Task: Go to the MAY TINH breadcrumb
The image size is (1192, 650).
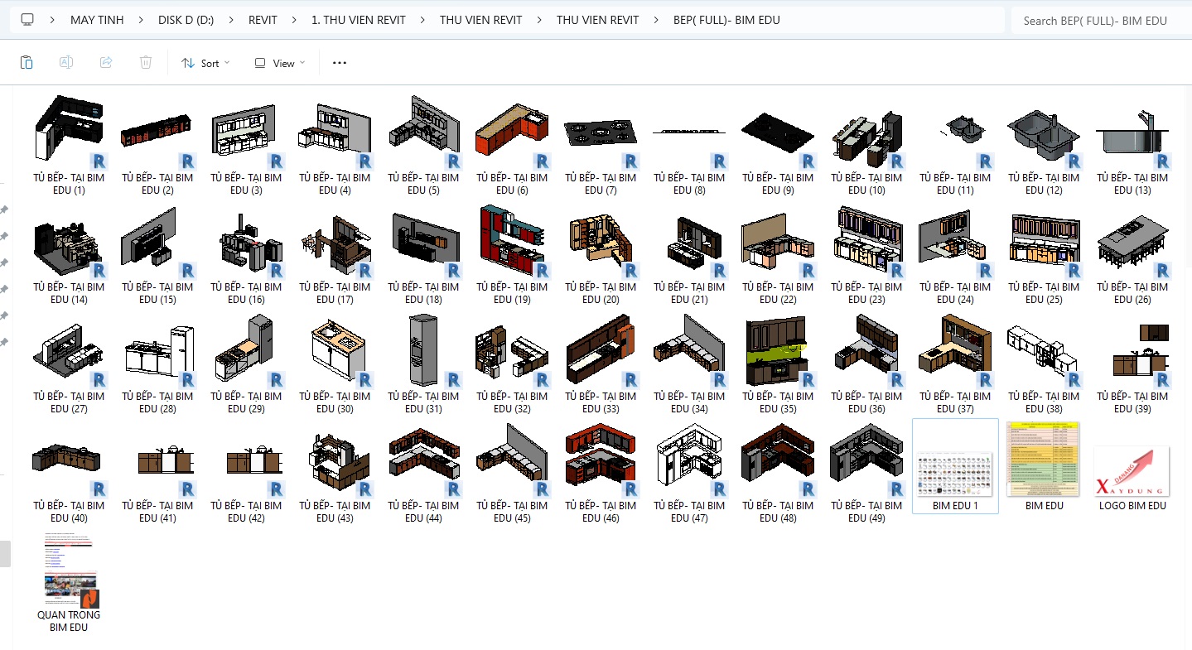Action: pos(97,20)
